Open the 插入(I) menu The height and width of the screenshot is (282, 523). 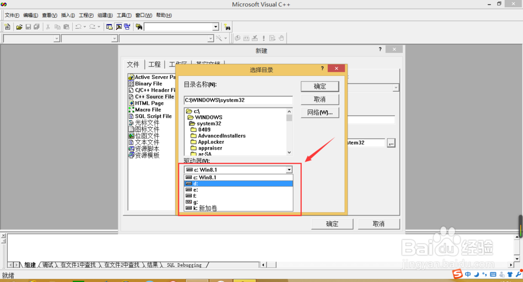click(x=67, y=15)
